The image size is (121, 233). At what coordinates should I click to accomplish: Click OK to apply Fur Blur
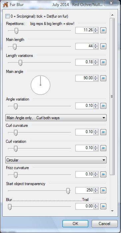(x=75, y=223)
